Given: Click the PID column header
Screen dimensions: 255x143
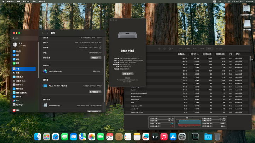Looking at the screenshot, I should (x=231, y=54).
